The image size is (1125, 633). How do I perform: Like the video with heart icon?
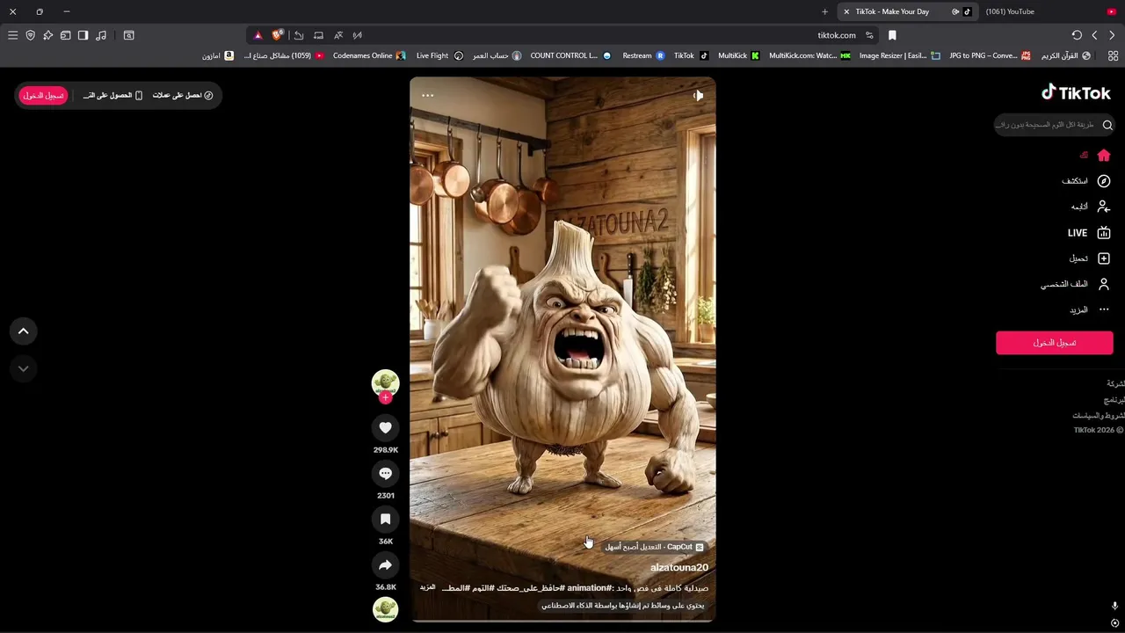coord(385,427)
